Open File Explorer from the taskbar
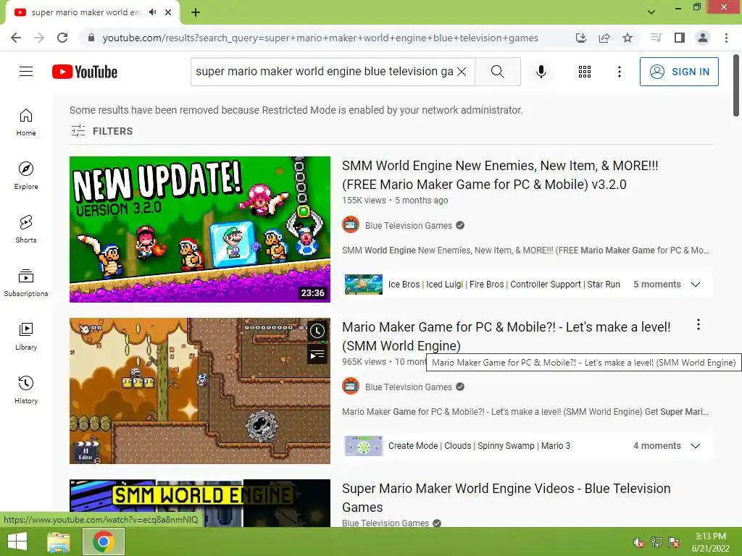Viewport: 742px width, 556px height. (x=59, y=542)
